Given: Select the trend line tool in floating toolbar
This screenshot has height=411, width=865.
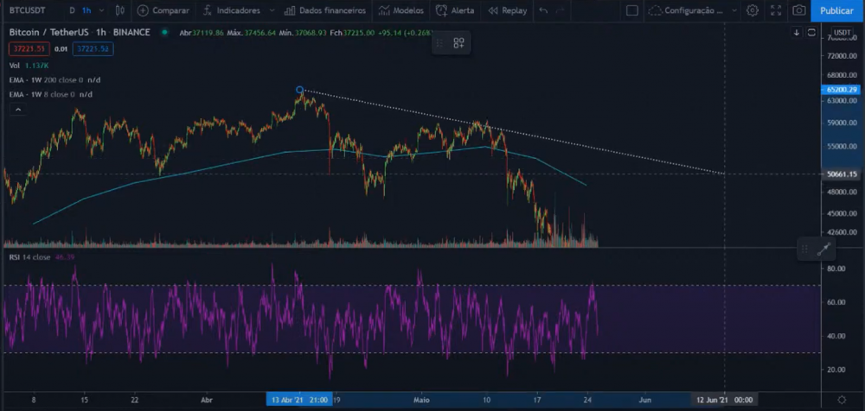Looking at the screenshot, I should tap(823, 249).
